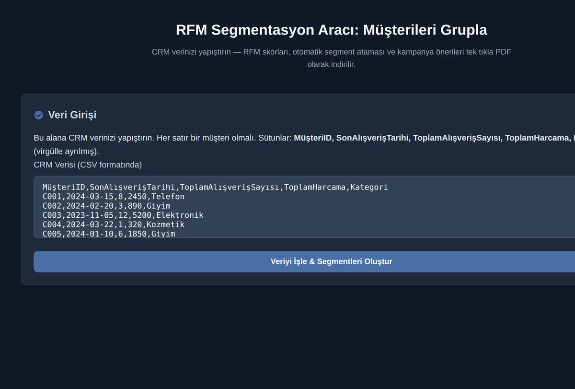Click the row C005,2024-01-10,6,1850,Giyim
The image size is (575, 389).
pyautogui.click(x=109, y=234)
